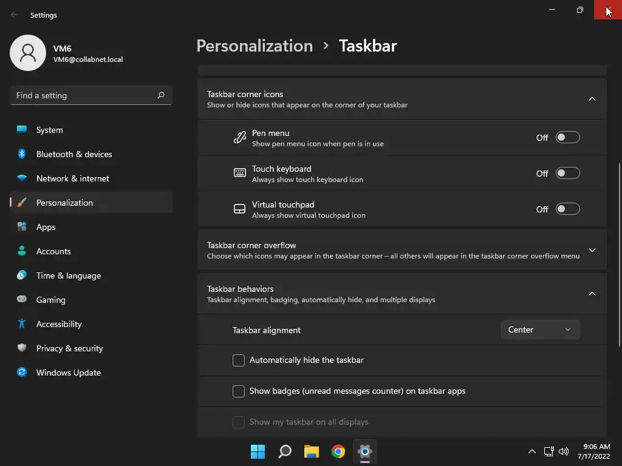Enable the Touch keyboard toggle
Screen dimensions: 622x466
tap(567, 174)
